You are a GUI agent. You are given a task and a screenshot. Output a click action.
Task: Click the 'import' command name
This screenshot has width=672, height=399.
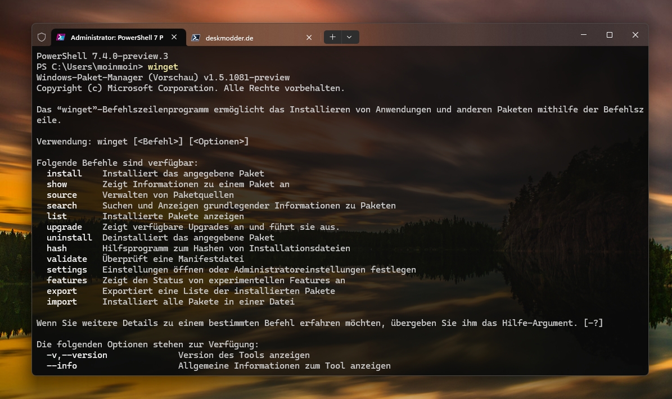coord(62,302)
